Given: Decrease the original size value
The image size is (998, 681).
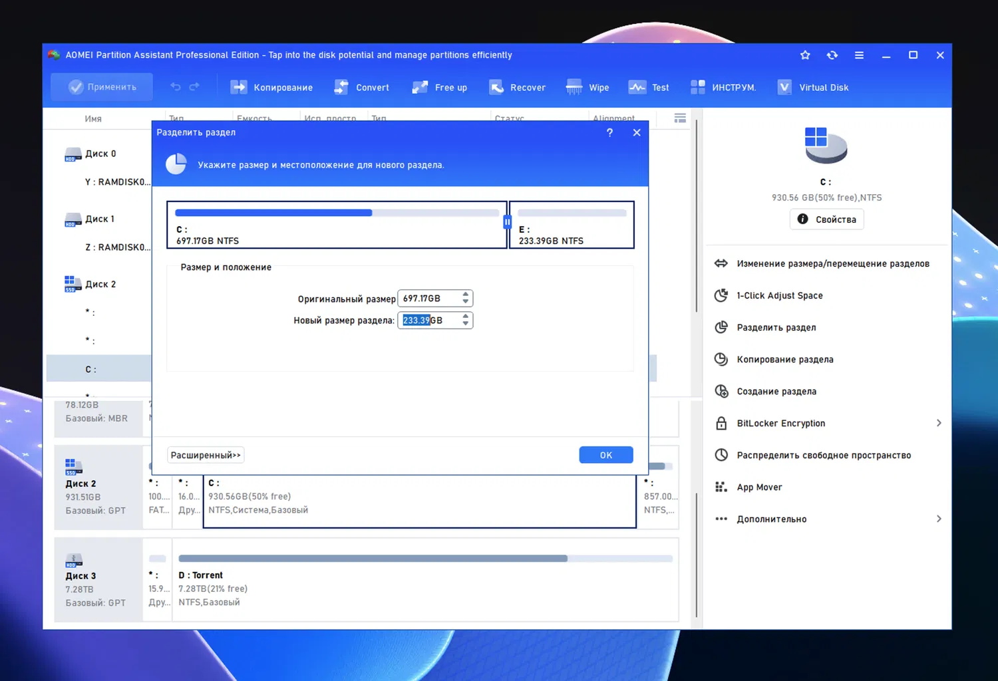Looking at the screenshot, I should [466, 303].
